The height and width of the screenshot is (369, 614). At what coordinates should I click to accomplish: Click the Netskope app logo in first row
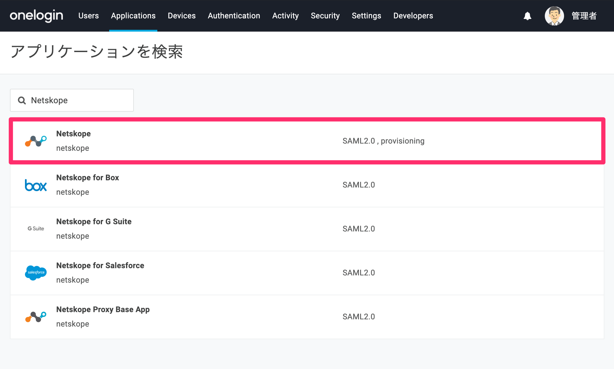point(36,141)
